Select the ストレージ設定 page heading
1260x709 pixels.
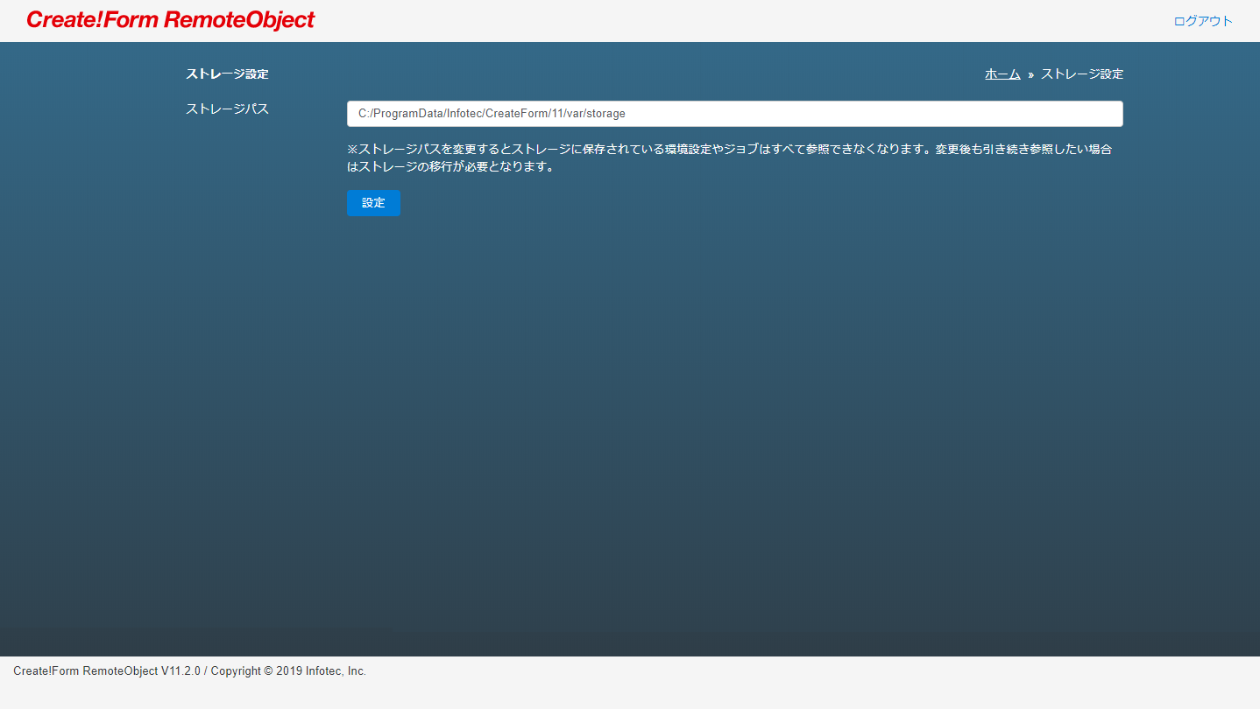227,74
